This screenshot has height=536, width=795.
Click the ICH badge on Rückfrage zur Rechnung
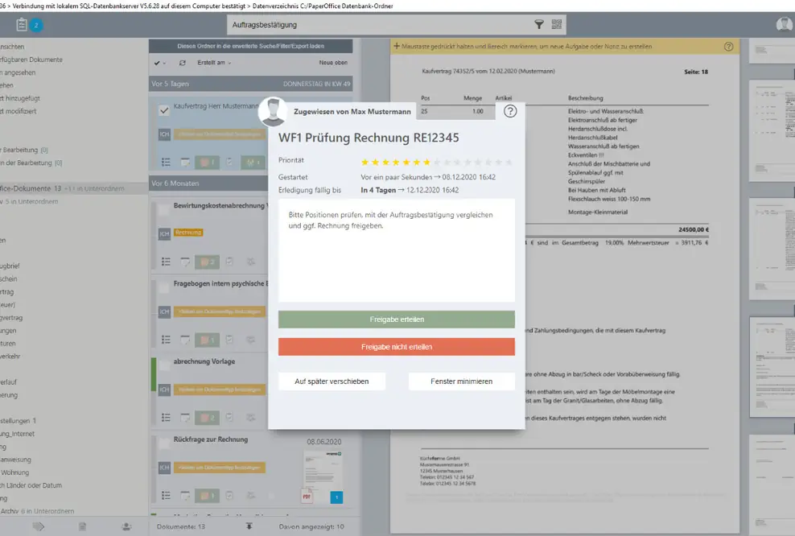point(164,468)
